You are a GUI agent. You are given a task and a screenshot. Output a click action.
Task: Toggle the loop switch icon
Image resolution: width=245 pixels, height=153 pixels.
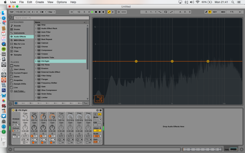click(166, 12)
